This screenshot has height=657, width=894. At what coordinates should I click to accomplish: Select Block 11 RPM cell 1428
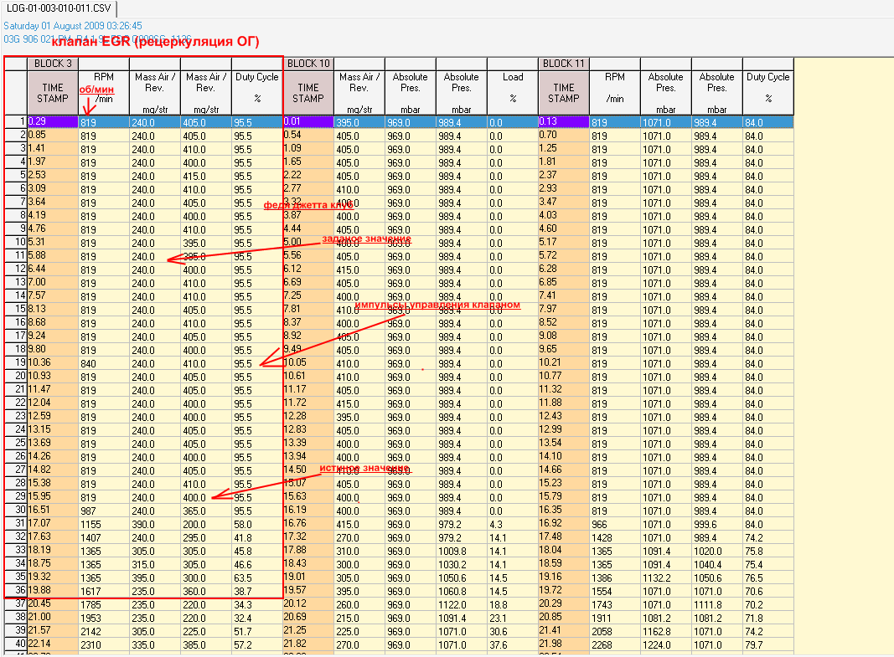coord(615,537)
